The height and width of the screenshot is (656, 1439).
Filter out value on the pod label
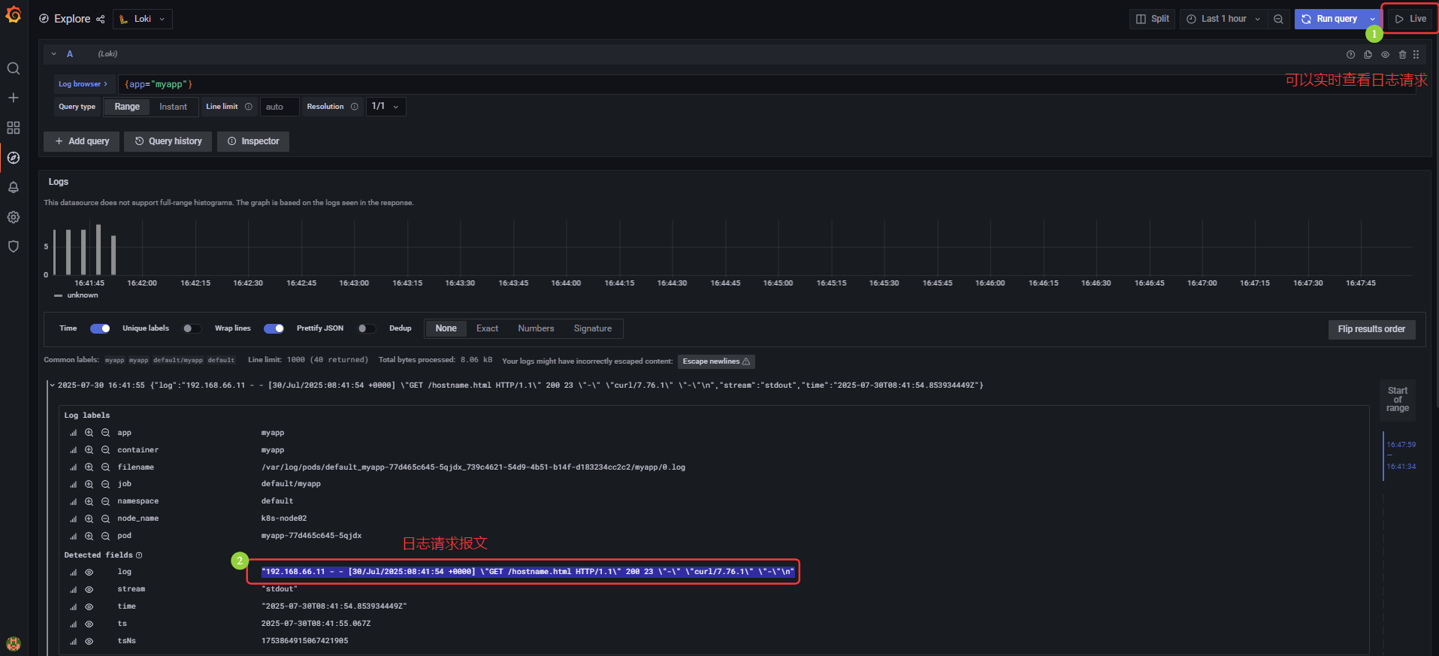coord(106,536)
